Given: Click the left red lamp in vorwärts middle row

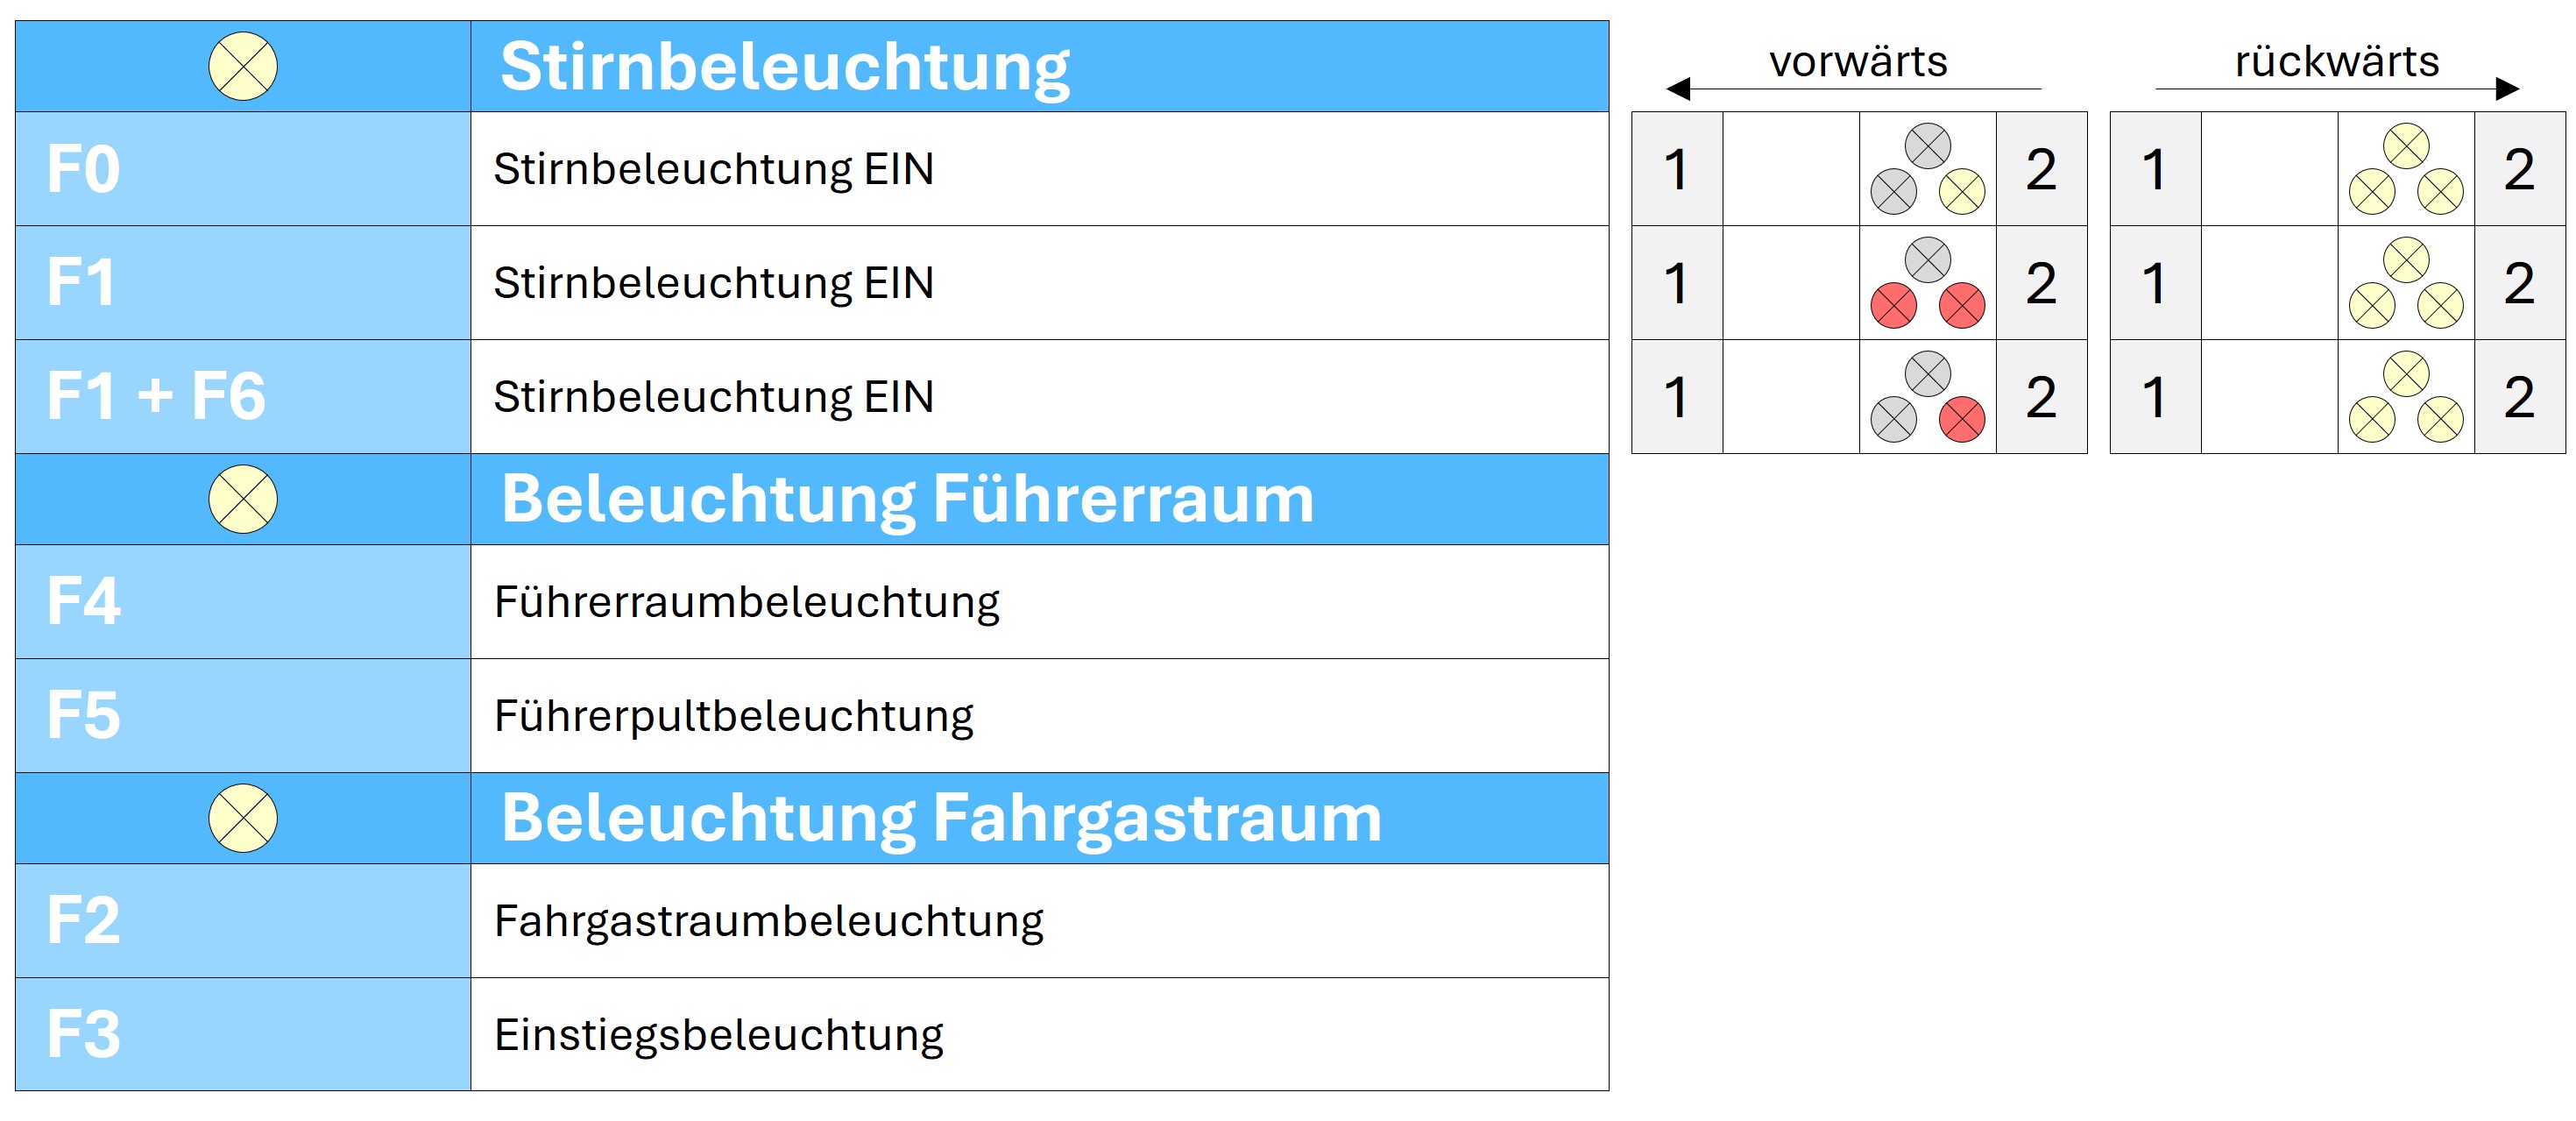Looking at the screenshot, I should [x=1893, y=306].
